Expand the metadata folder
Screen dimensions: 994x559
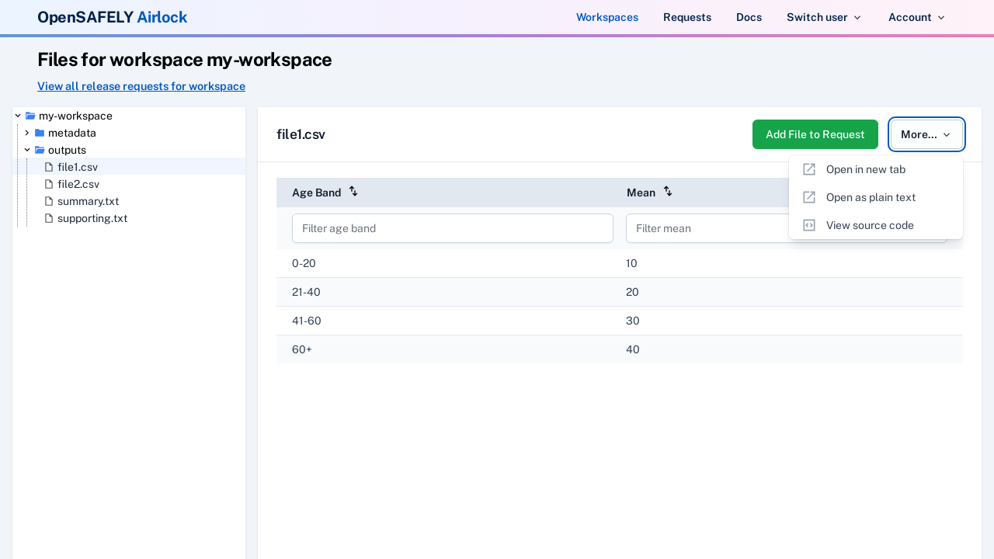[26, 133]
